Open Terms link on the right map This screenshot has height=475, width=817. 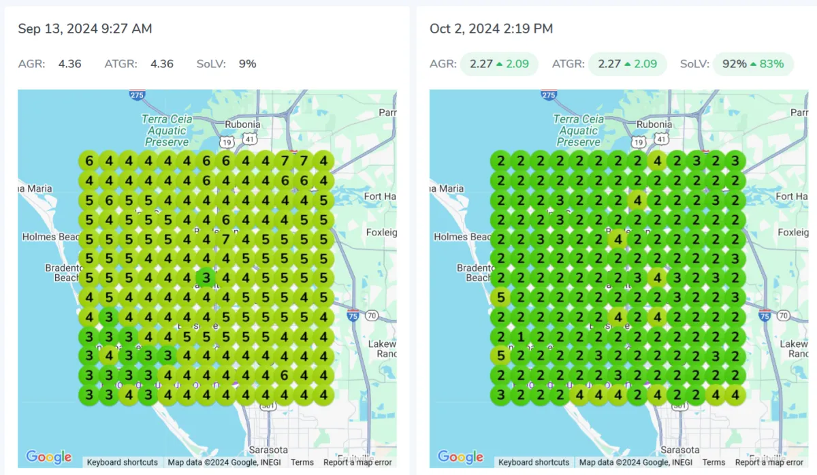pyautogui.click(x=714, y=462)
